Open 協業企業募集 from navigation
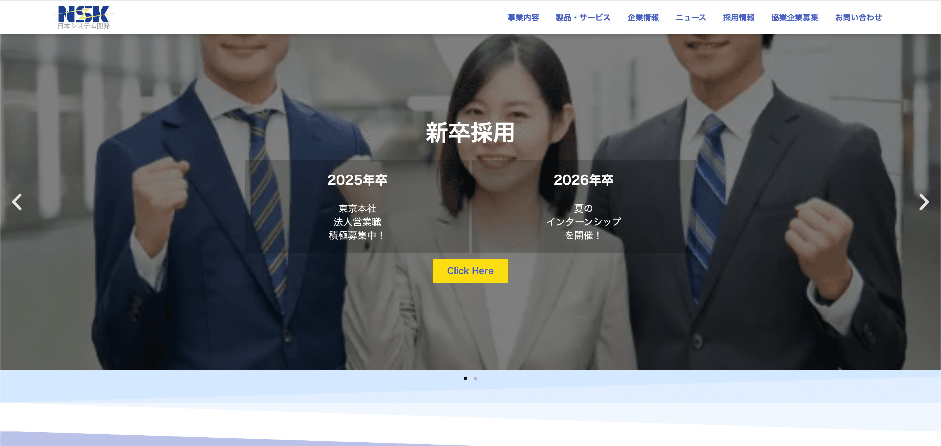The image size is (941, 446). [x=795, y=18]
